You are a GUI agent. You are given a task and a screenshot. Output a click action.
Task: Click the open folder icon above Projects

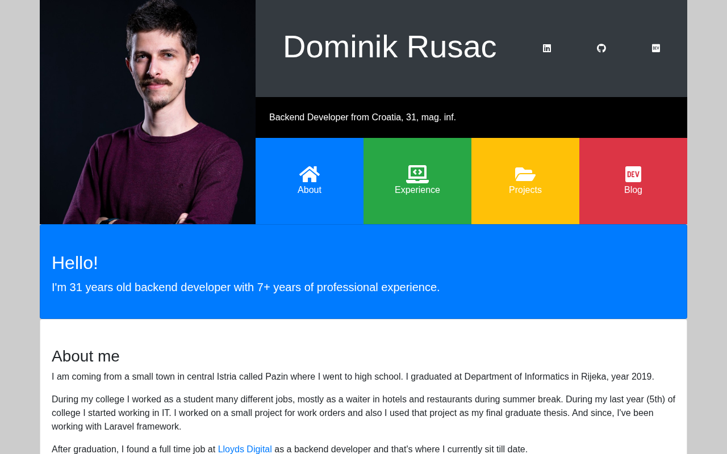(x=525, y=174)
